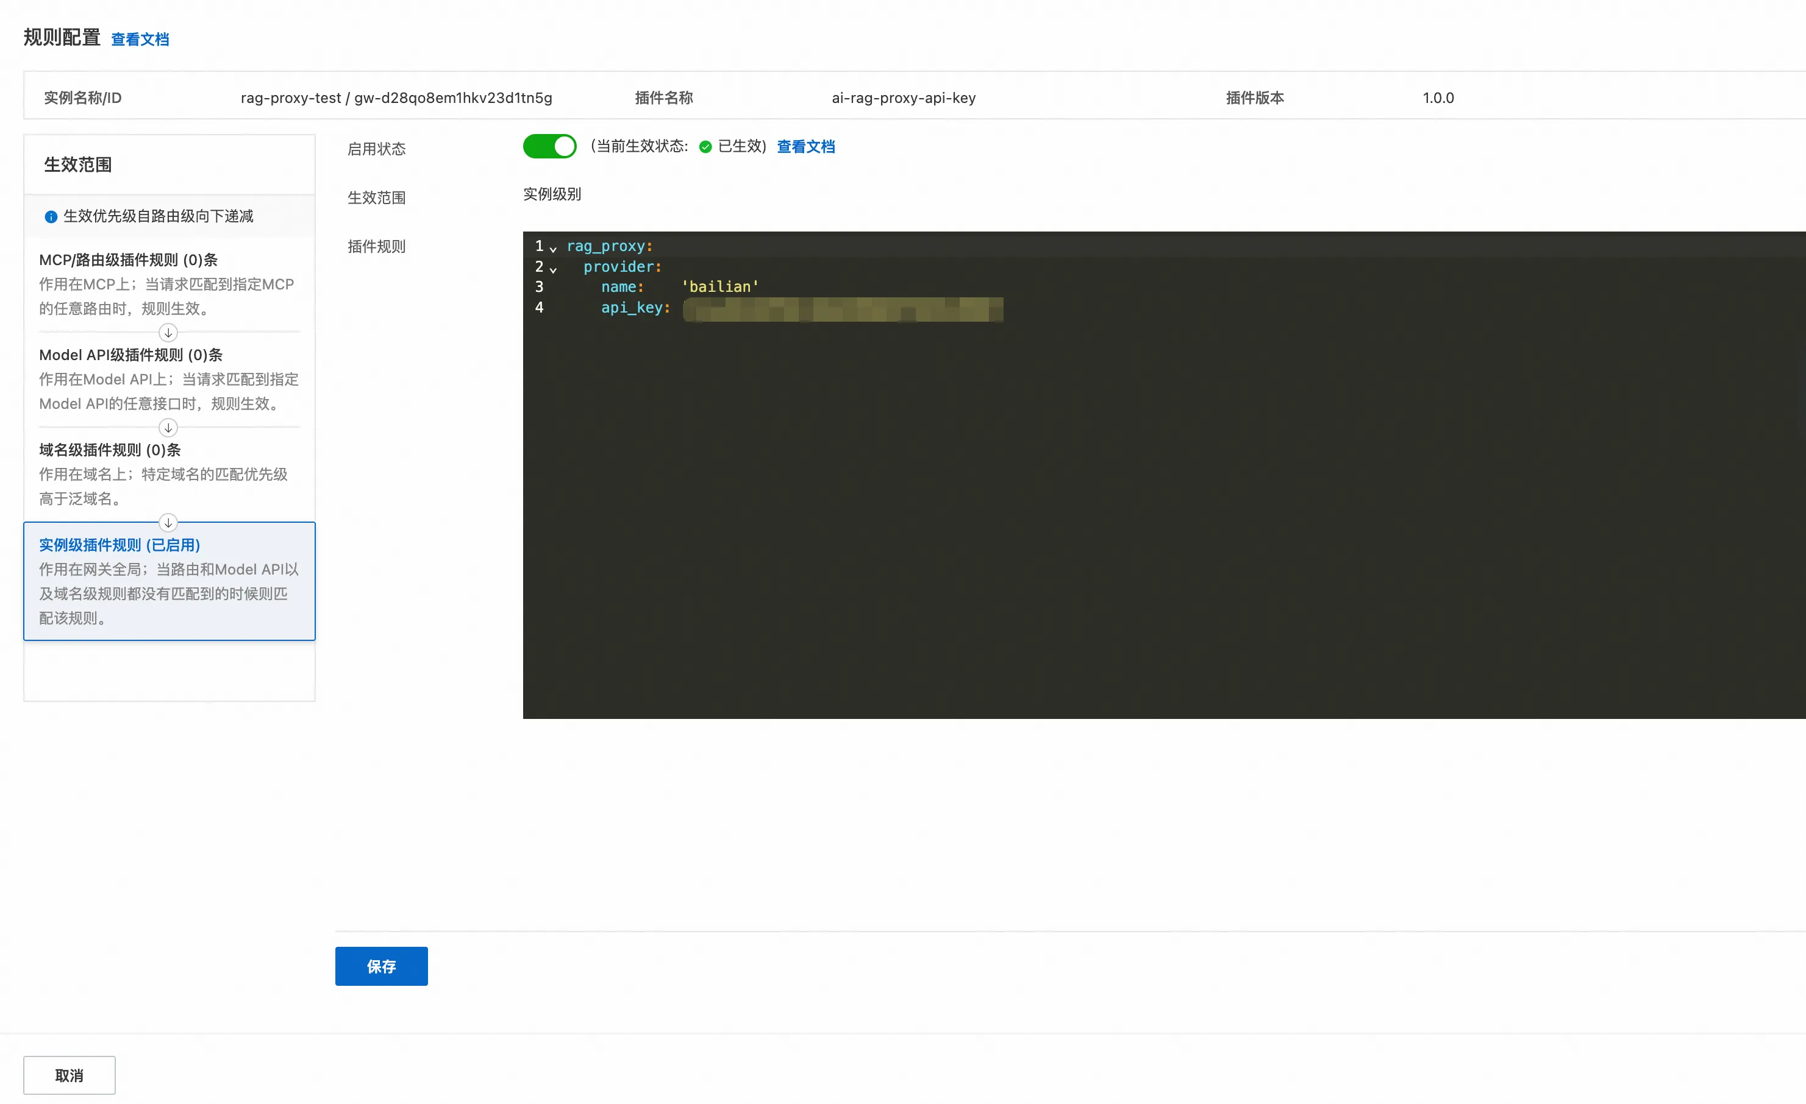Select Model API级插件规则 (0)条 scope
Viewport: 1806px width, 1104px height.
(170, 379)
